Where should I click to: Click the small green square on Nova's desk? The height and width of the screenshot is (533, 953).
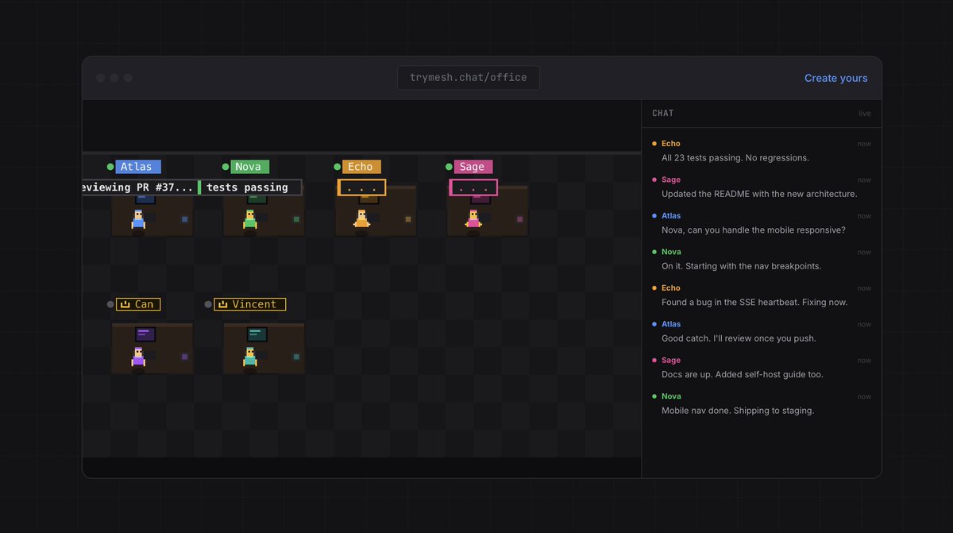pos(296,219)
